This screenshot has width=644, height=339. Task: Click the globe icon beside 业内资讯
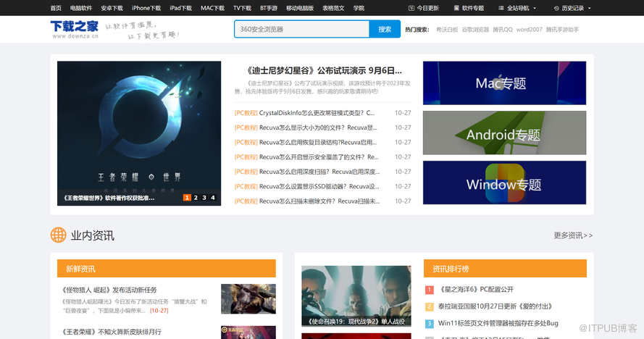[x=59, y=235]
